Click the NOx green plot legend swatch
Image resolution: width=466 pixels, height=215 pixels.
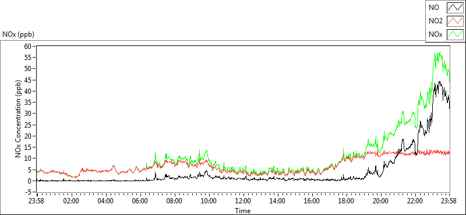tap(456, 34)
